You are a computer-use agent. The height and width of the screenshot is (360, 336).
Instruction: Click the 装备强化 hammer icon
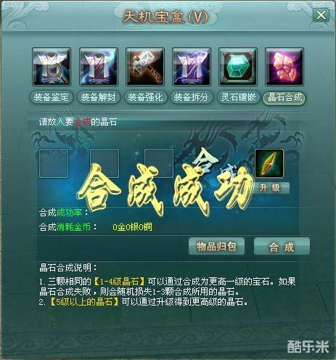click(x=145, y=67)
